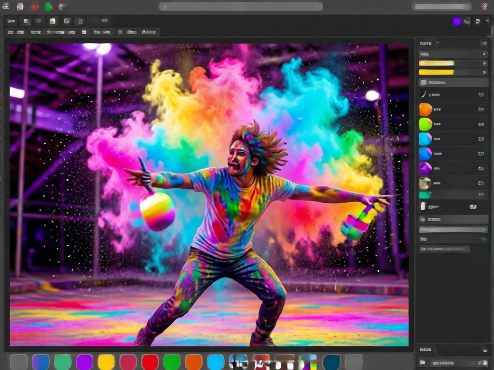Toggle visibility of the blue-magenta layer
This screenshot has height=370, width=494.
481,154
